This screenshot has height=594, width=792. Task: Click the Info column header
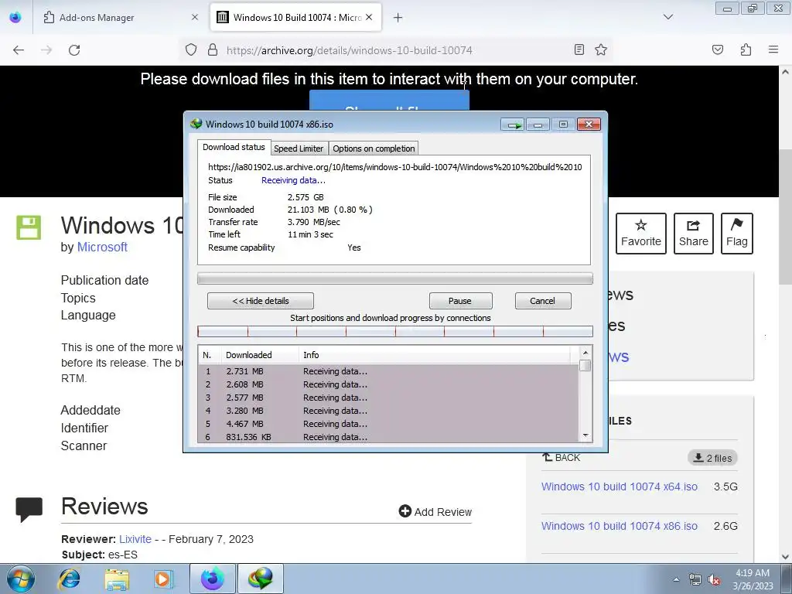pos(435,355)
